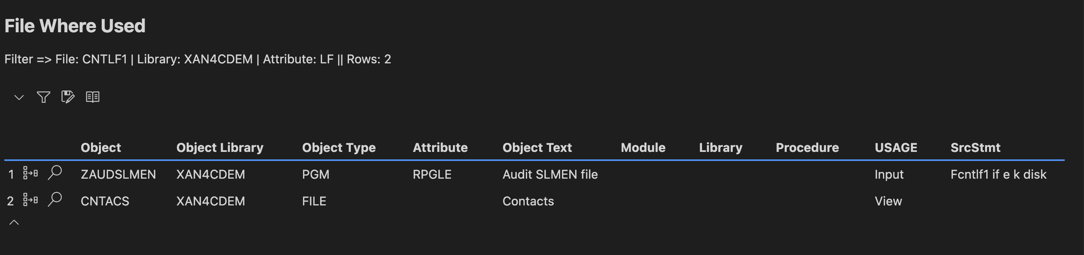This screenshot has height=255, width=1084.
Task: Click the filter funnel icon
Action: 43,97
